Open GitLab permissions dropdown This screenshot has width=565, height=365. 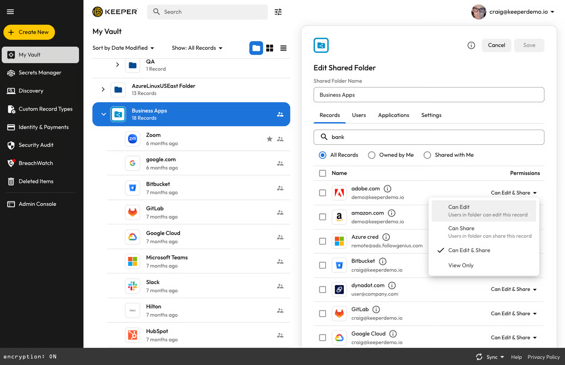tap(513, 314)
